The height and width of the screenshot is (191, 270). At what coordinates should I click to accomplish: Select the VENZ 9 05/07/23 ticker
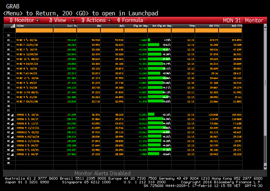coord(27,64)
